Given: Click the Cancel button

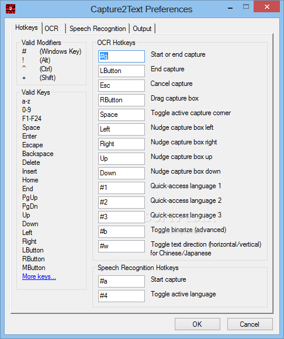Looking at the screenshot, I should (250, 324).
